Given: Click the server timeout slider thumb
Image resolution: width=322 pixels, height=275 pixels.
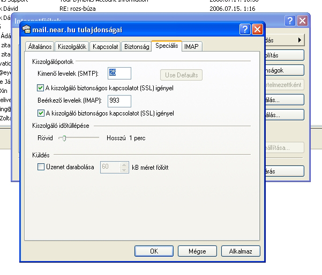Looking at the screenshot, I should click(x=64, y=138).
